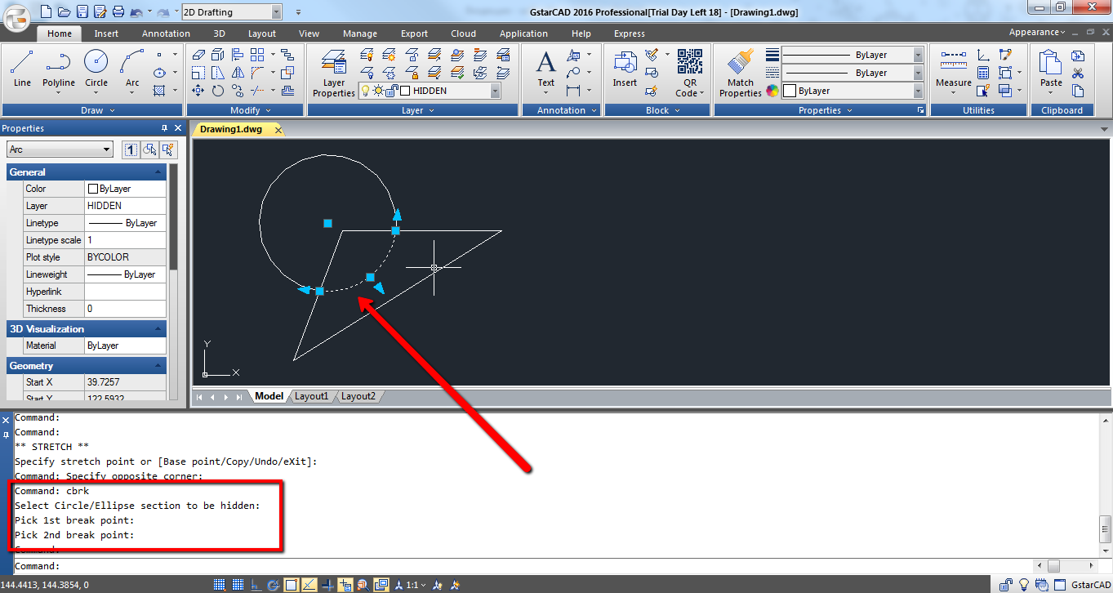1113x593 pixels.
Task: Open the Arc object type dropdown
Action: click(x=107, y=149)
